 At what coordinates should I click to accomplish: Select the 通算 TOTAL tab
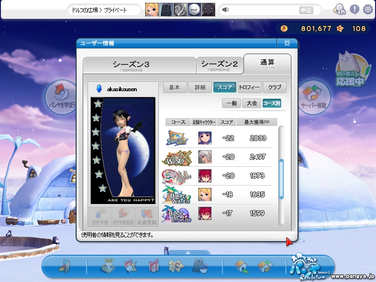[x=267, y=64]
